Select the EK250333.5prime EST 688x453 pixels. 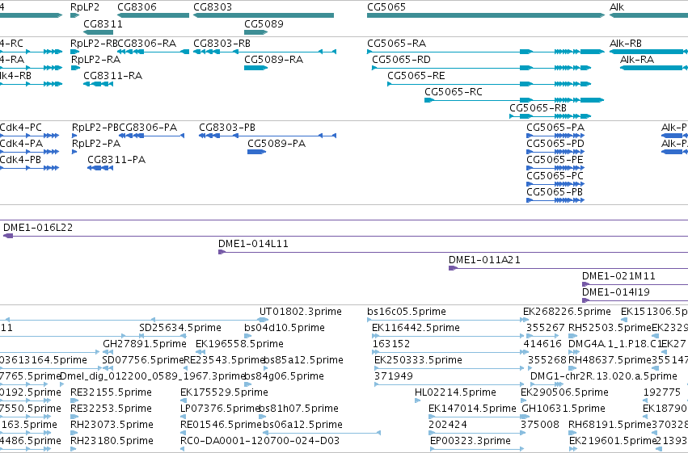(450, 369)
